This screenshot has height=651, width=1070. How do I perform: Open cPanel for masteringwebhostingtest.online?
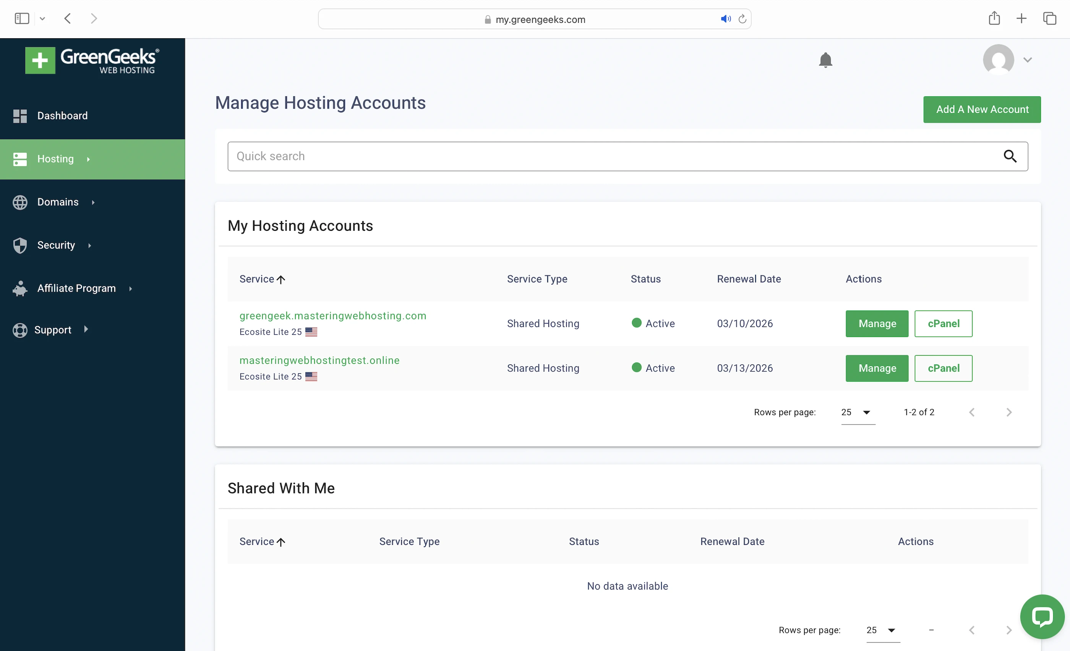(943, 368)
